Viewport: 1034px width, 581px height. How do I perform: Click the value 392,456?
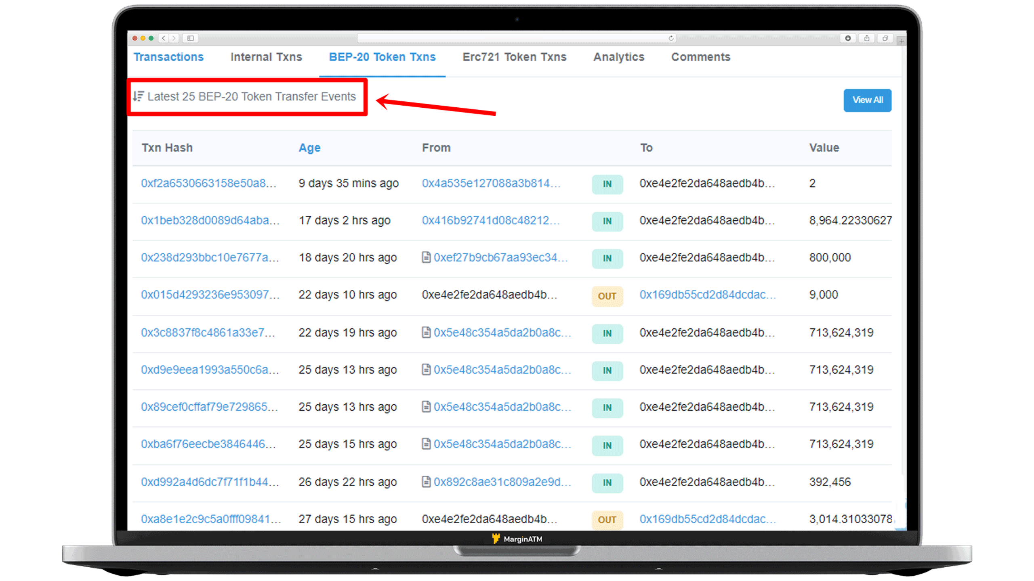pyautogui.click(x=829, y=482)
